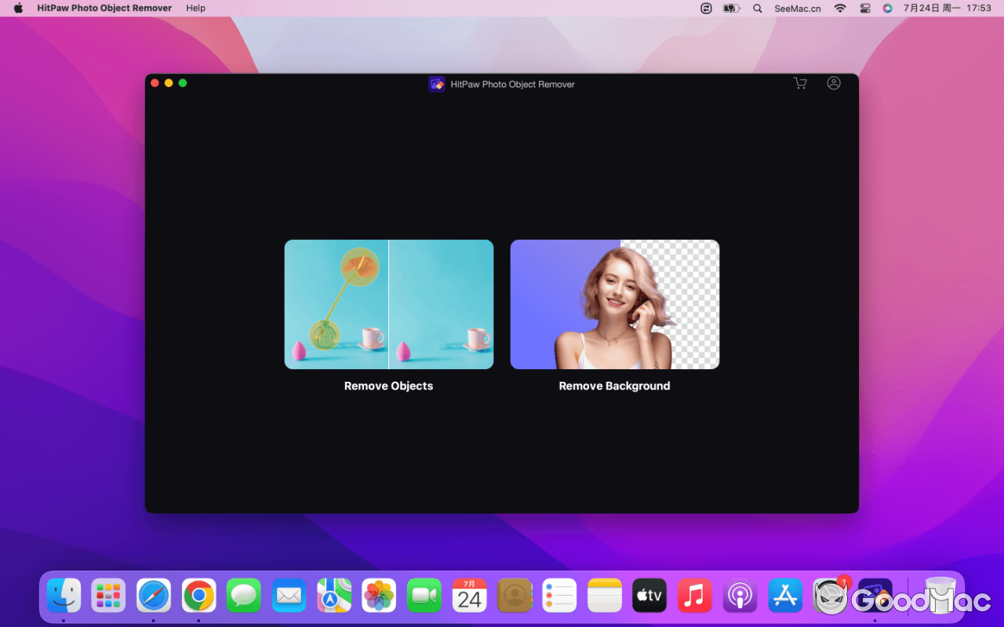Click the battery indicator in the menu bar
Image resolution: width=1004 pixels, height=627 pixels.
tap(731, 8)
